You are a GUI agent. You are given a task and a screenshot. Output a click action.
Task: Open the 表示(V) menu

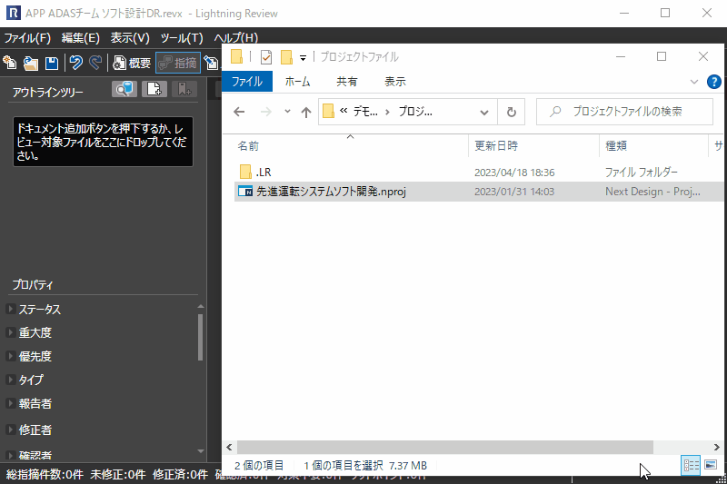click(x=130, y=38)
